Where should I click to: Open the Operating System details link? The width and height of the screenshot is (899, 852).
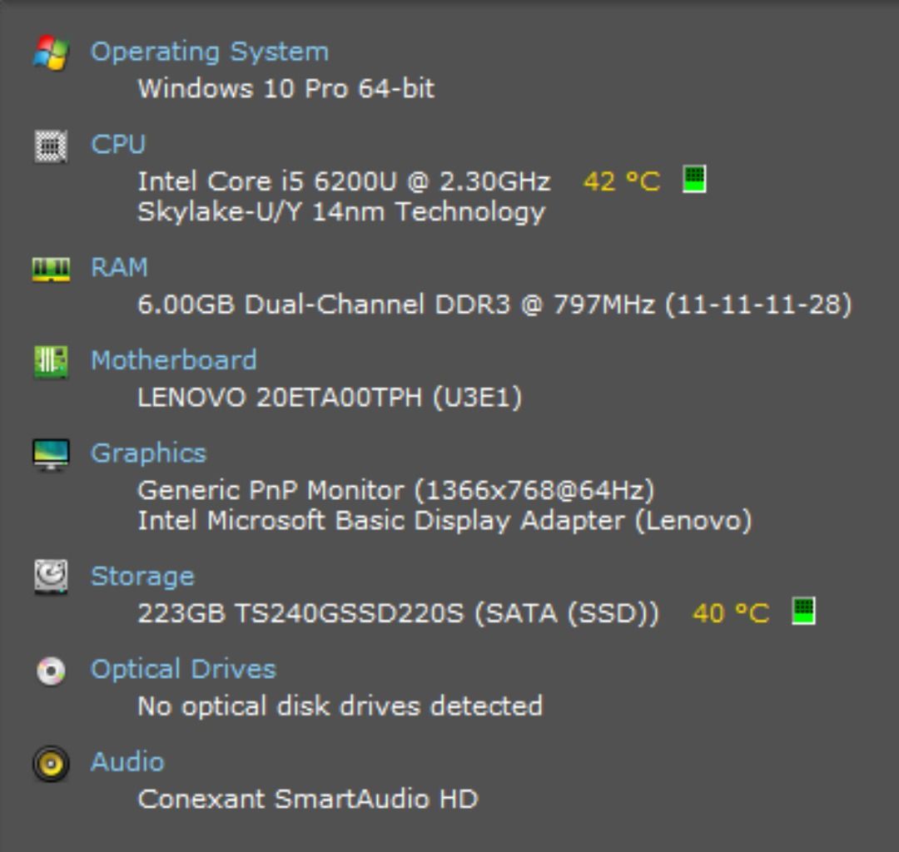211,52
